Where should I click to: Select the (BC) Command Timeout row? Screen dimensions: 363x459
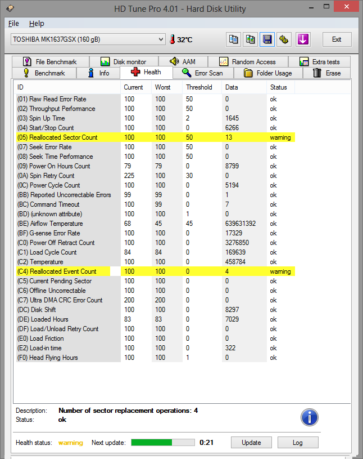tap(155, 204)
